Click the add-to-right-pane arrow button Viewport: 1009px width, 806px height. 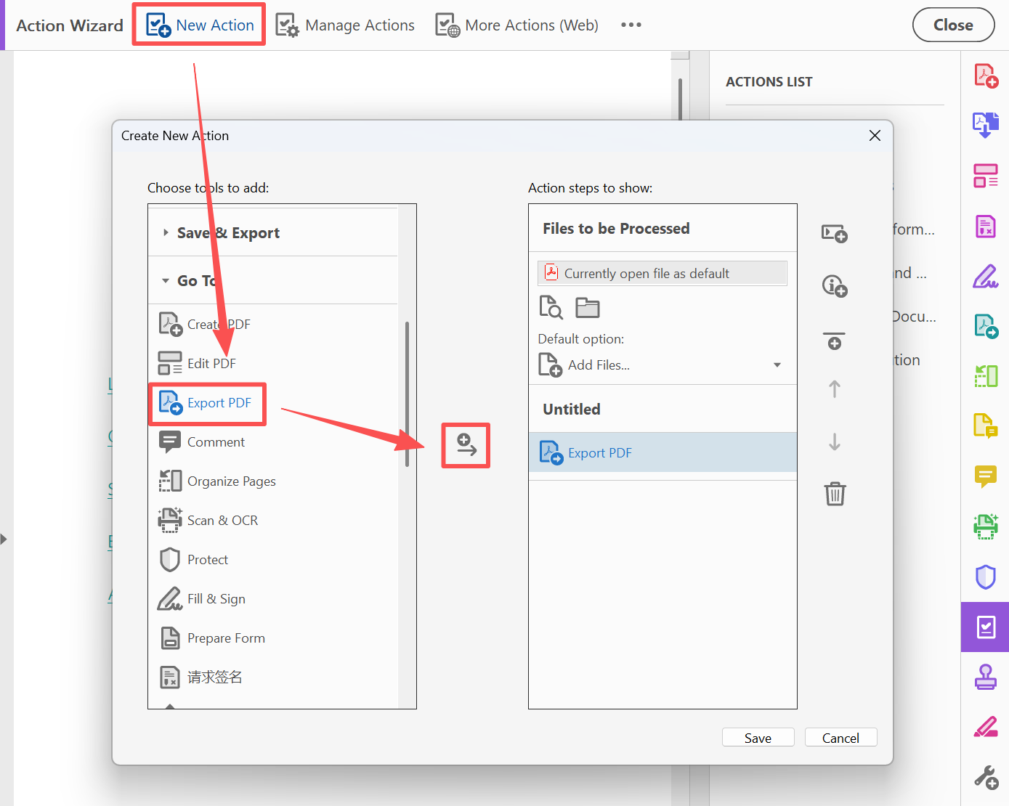(x=466, y=445)
